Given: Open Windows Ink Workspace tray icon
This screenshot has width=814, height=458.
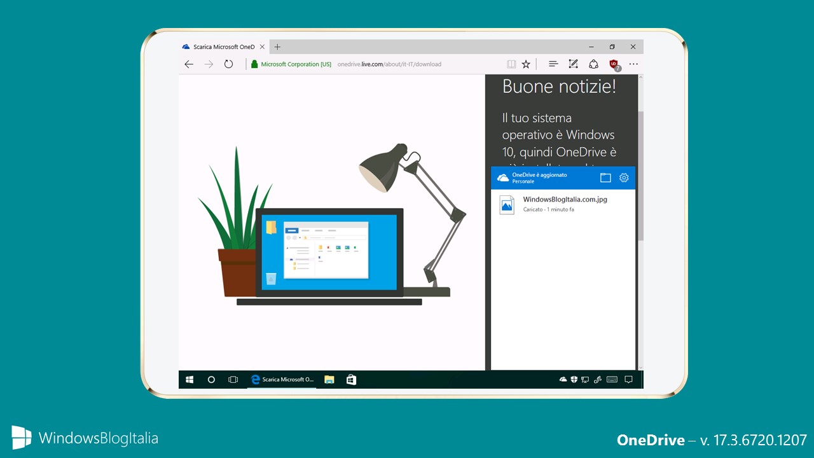Looking at the screenshot, I should (597, 380).
